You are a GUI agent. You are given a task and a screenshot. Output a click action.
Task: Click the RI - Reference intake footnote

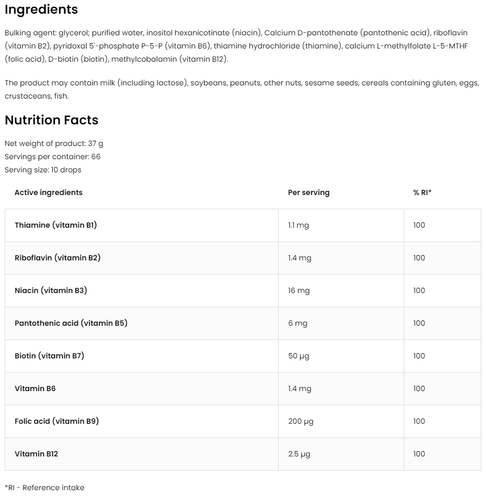[x=44, y=488]
